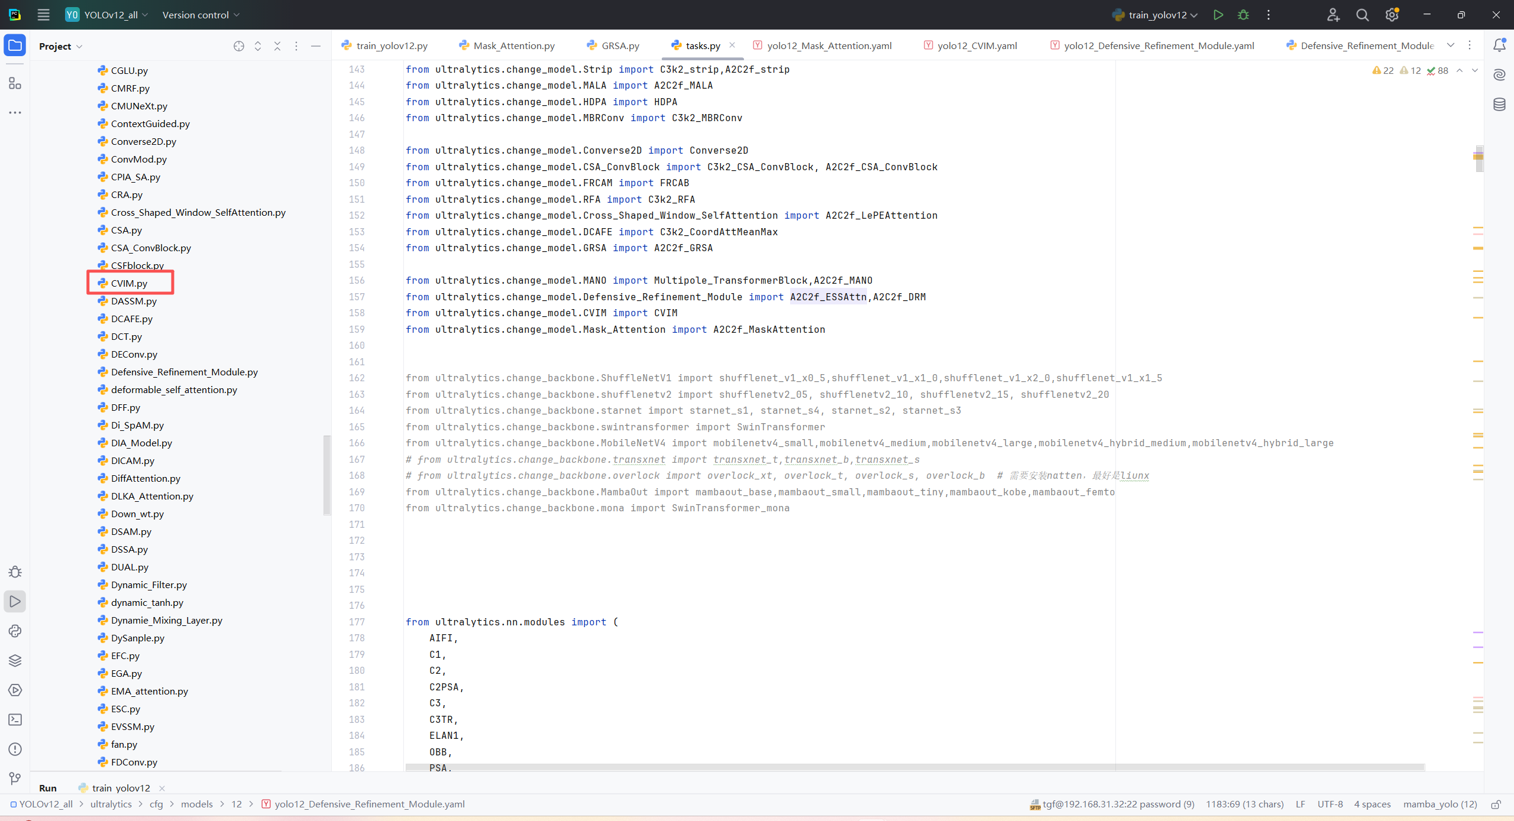
Task: Switch to the yolo12_CVIM.yaml tab
Action: pyautogui.click(x=976, y=46)
